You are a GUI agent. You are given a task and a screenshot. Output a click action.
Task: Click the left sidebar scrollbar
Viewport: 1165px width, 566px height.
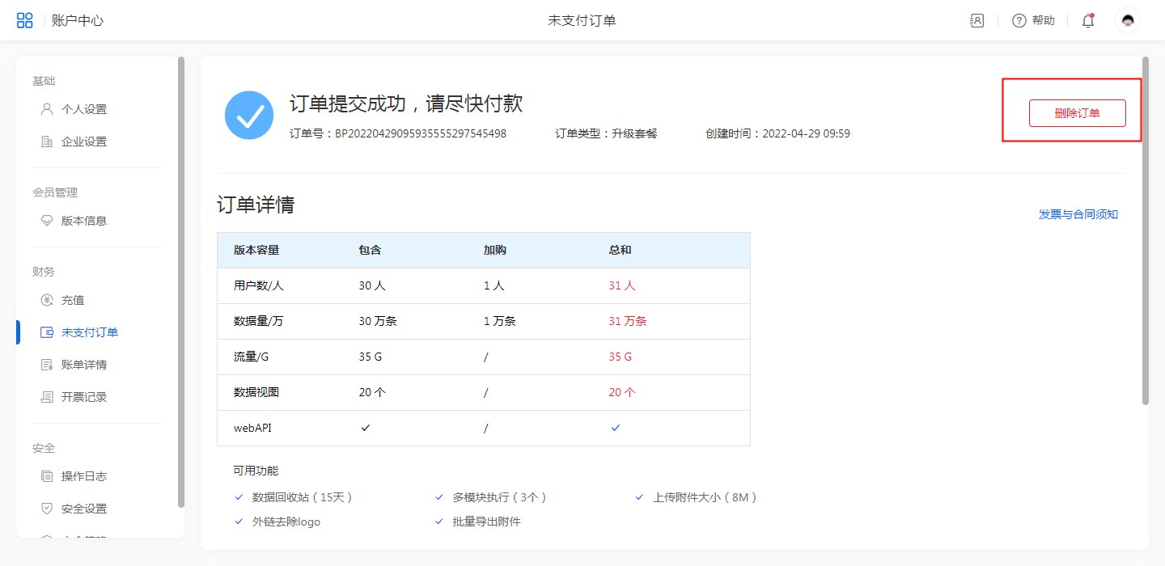181,283
